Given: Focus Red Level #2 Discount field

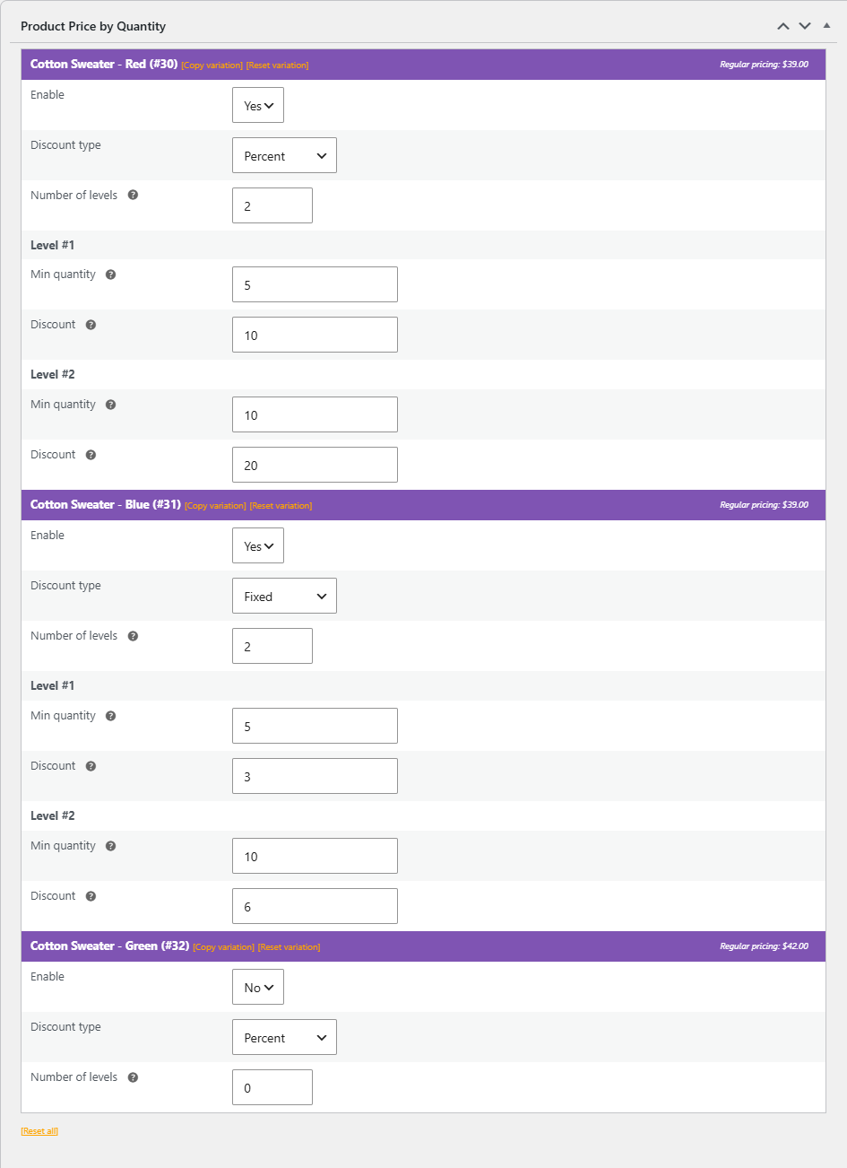Looking at the screenshot, I should (x=315, y=465).
